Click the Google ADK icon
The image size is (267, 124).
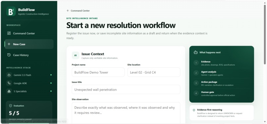pos(9,83)
